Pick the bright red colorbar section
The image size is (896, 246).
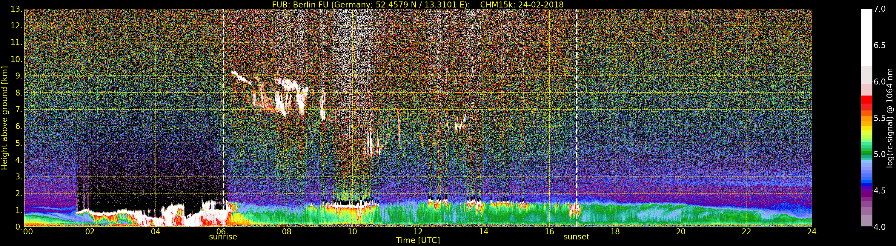tap(866, 99)
